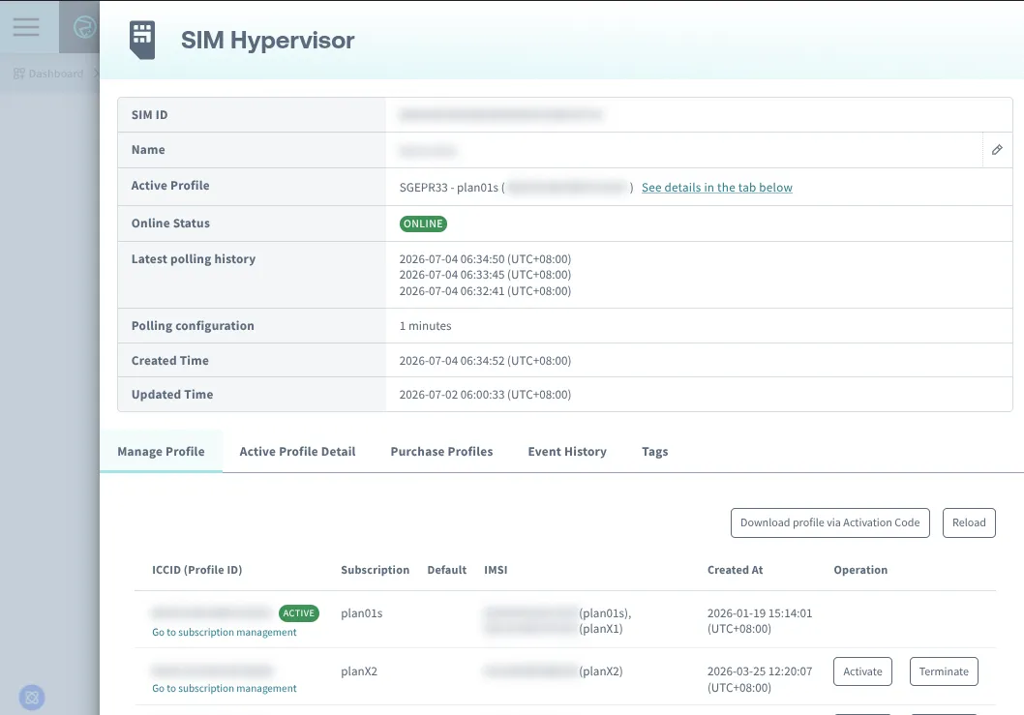Viewport: 1024px width, 715px height.
Task: Open the Tags tab
Action: coord(654,451)
